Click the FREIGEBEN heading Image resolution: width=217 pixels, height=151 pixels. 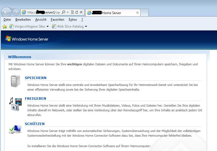pyautogui.click(x=35, y=98)
